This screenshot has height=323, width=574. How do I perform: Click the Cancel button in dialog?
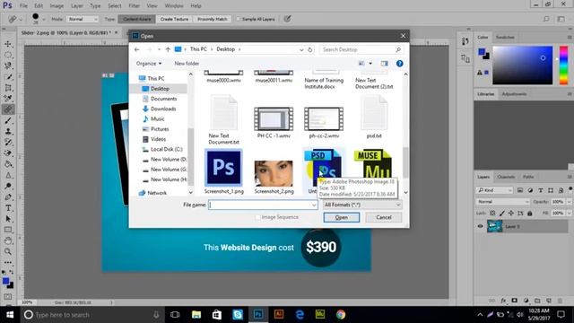coord(384,217)
